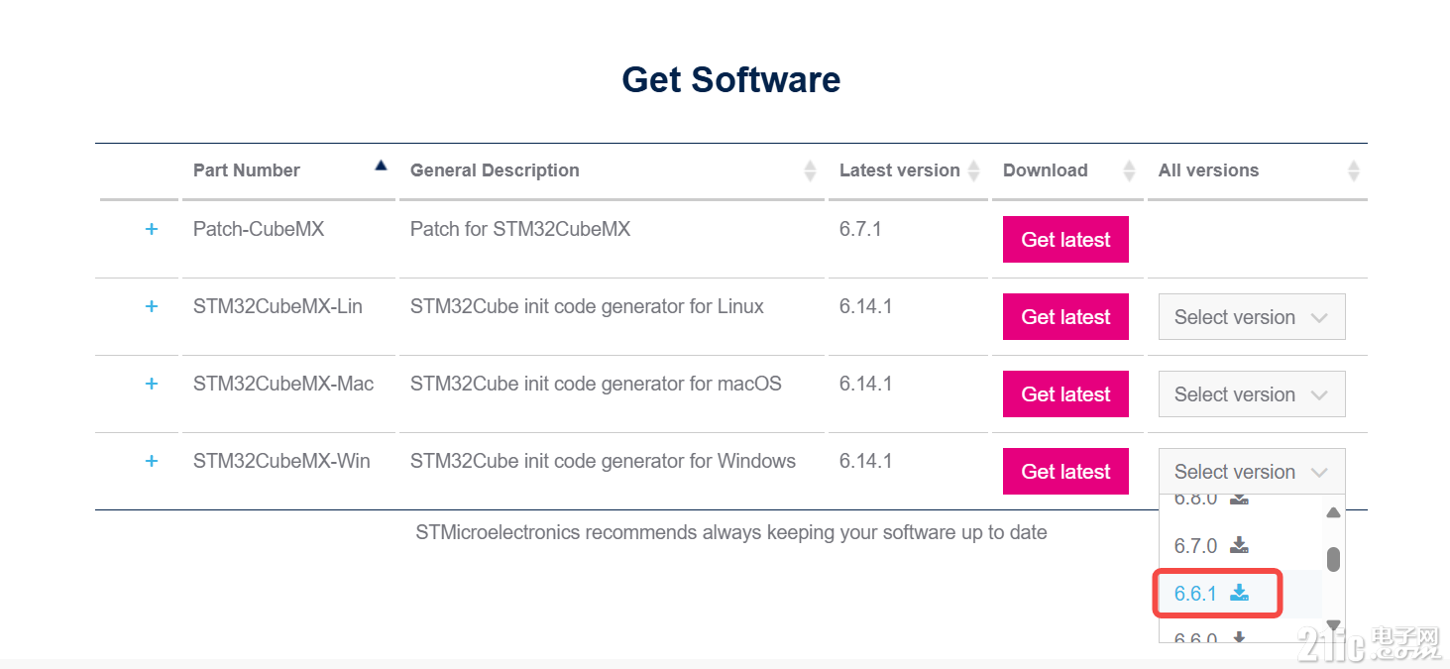
Task: Choose version 6.6.1 in the version list
Action: pyautogui.click(x=1195, y=594)
